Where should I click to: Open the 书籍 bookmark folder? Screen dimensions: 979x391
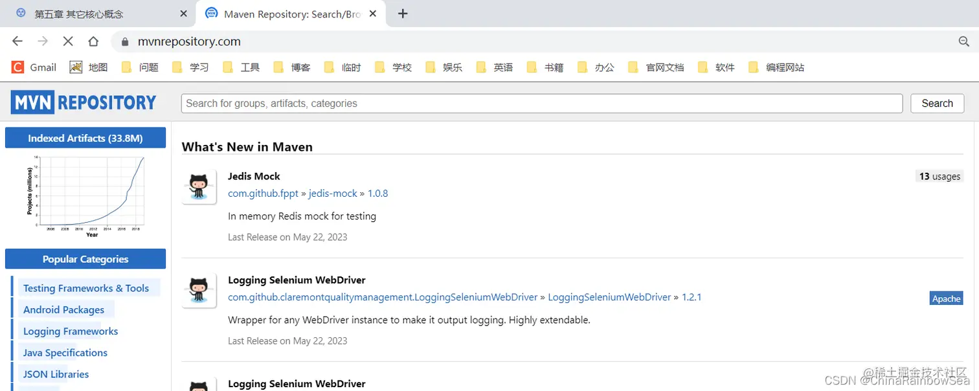(x=545, y=67)
